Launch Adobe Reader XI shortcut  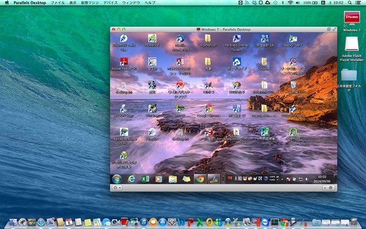124,64
